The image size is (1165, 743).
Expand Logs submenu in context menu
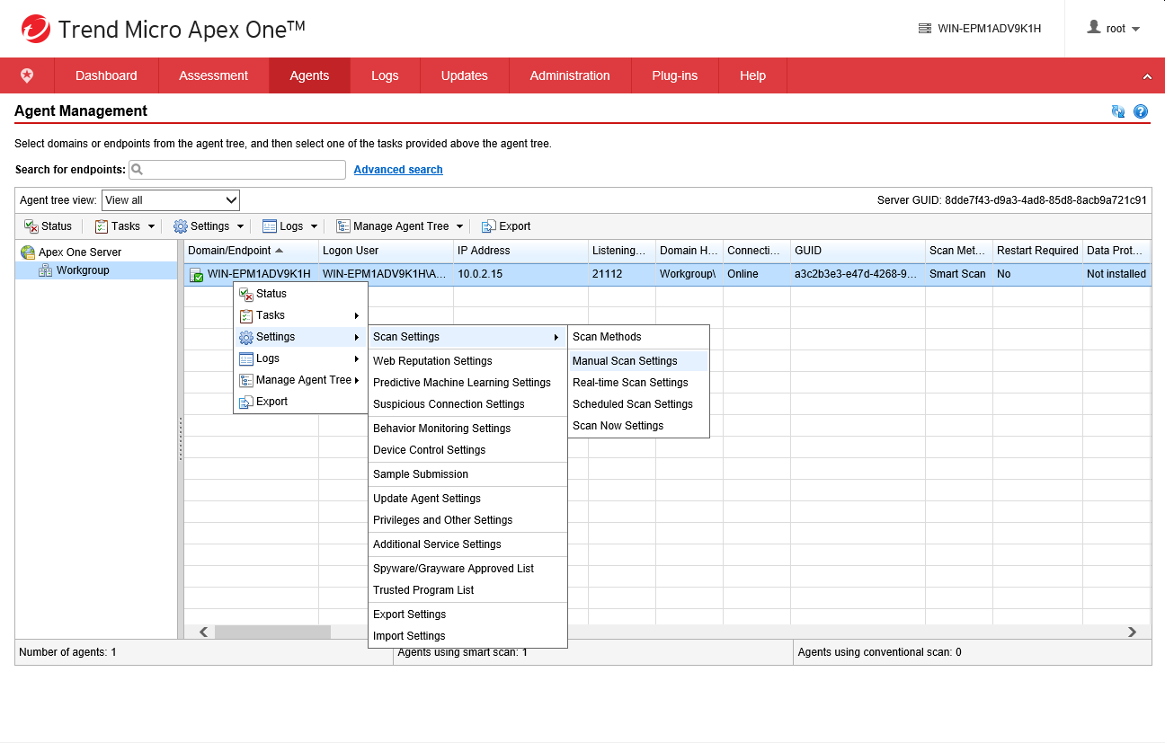(357, 358)
